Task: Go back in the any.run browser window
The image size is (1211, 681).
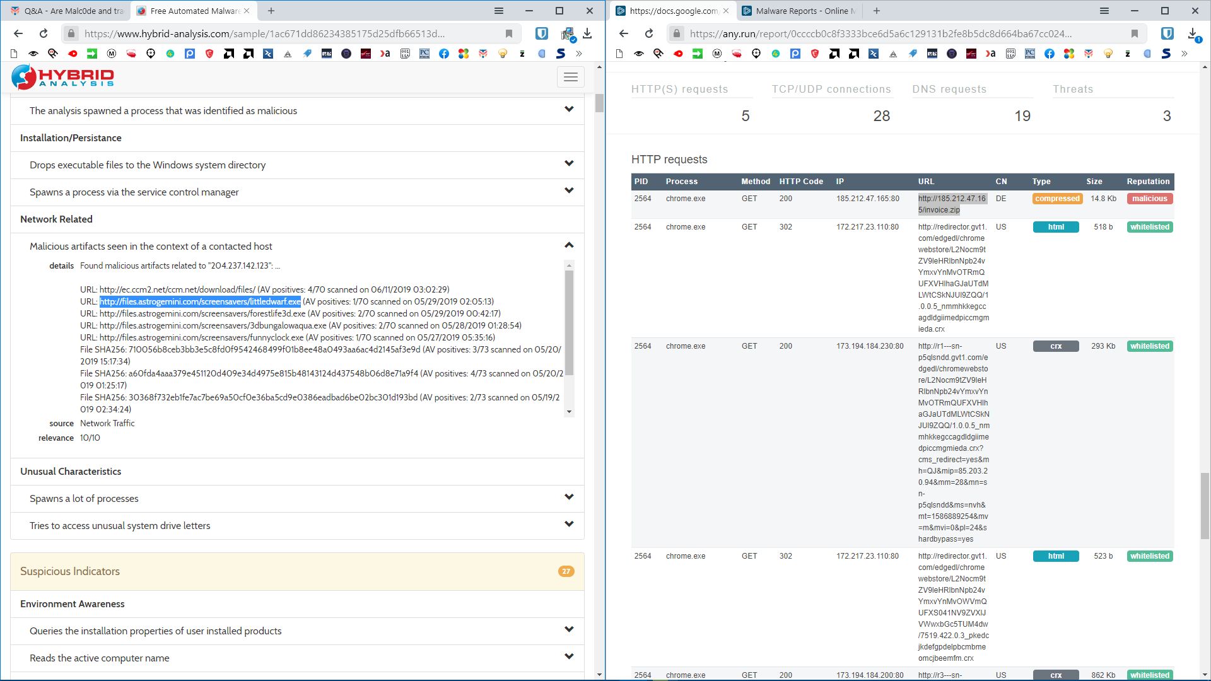Action: click(623, 33)
